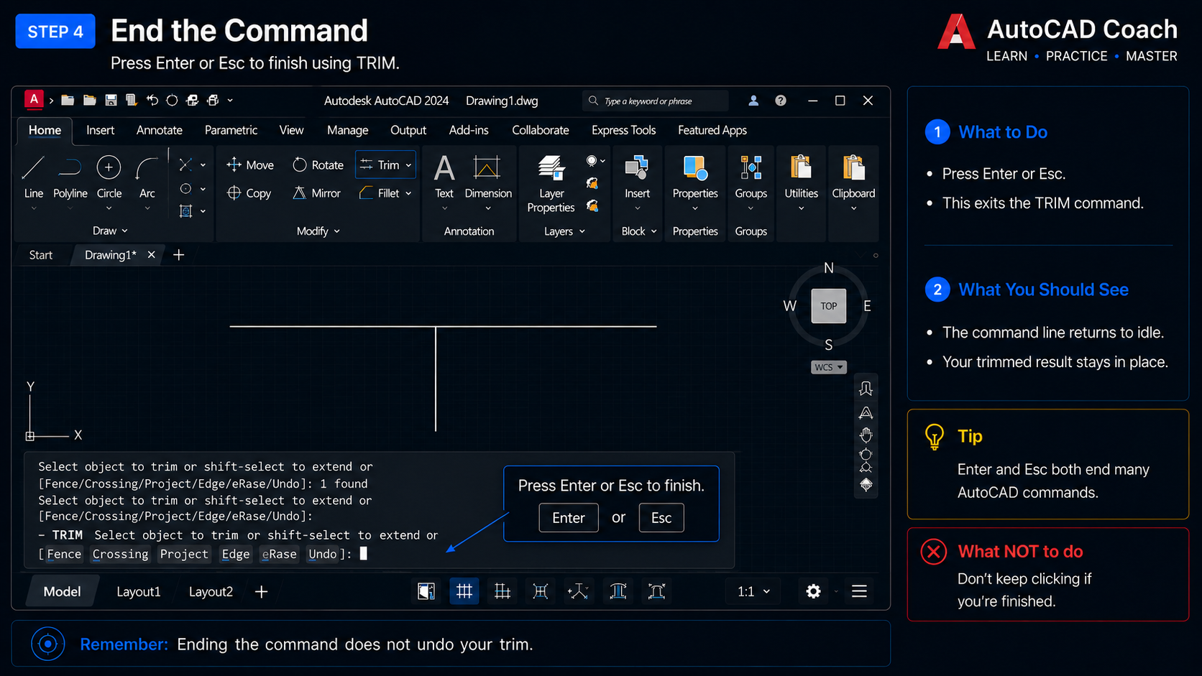The image size is (1202, 676).
Task: Click the Move tool
Action: (249, 165)
